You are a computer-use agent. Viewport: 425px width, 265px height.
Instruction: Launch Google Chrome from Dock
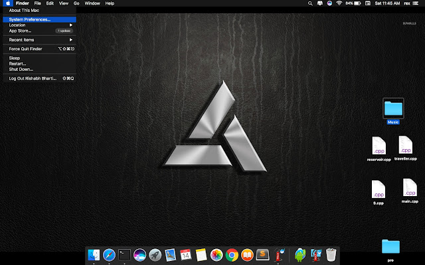click(232, 254)
